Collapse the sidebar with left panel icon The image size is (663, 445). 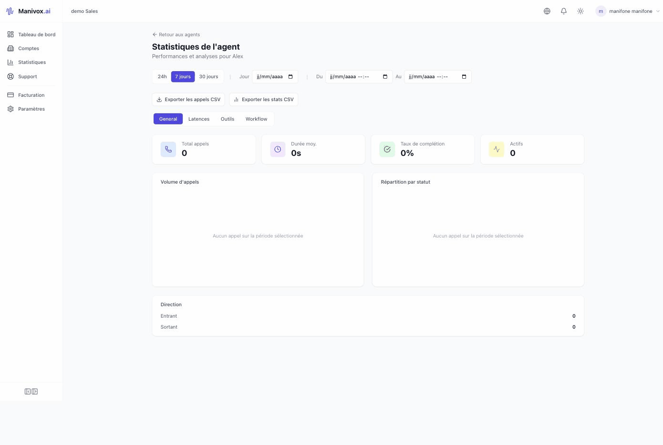[x=28, y=392]
